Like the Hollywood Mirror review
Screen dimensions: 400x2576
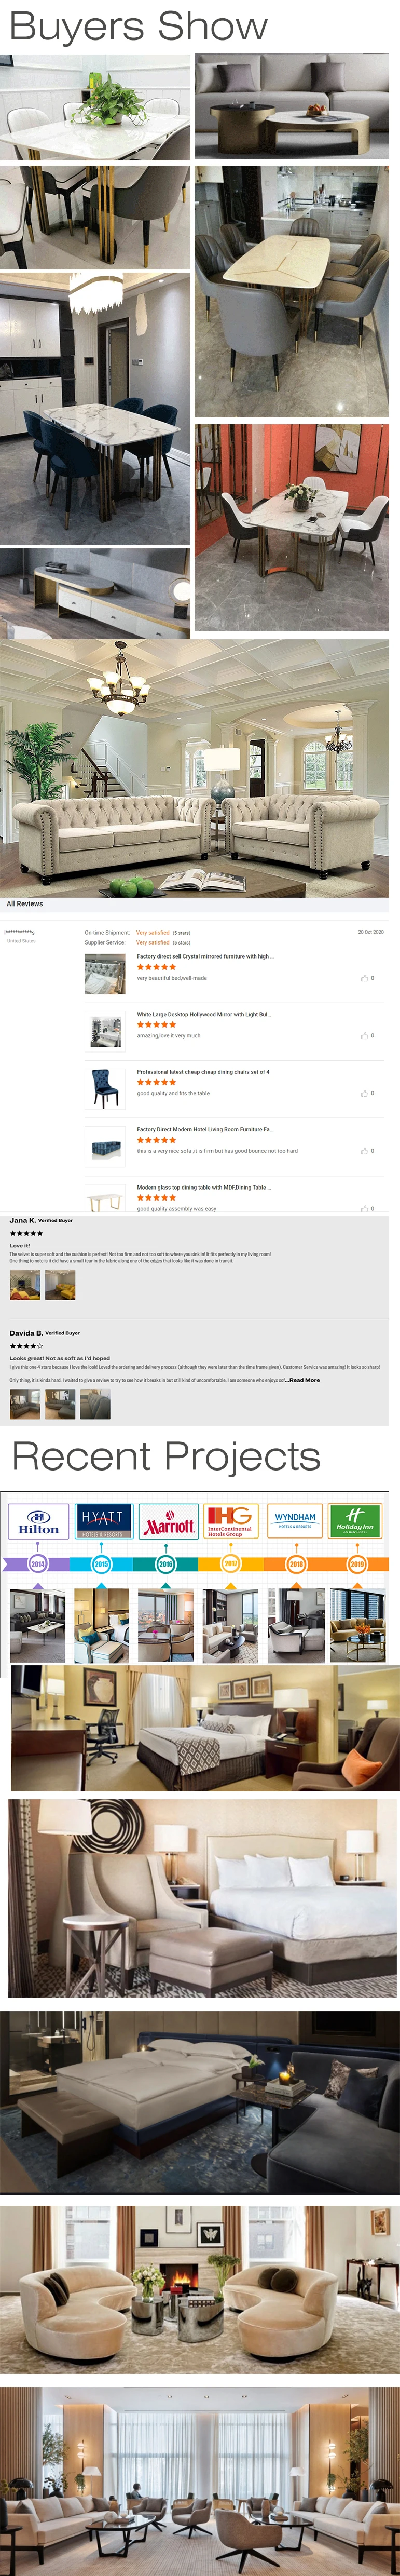tap(365, 1035)
